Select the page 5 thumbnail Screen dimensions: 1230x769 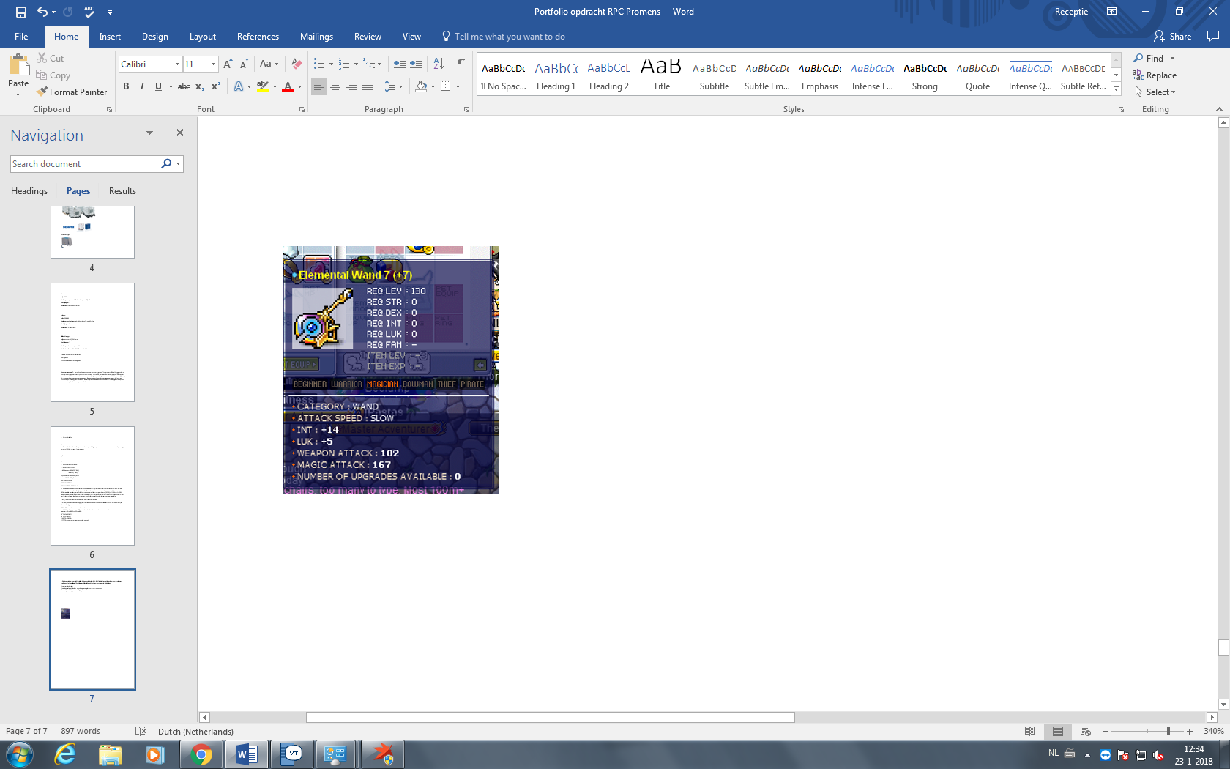92,343
